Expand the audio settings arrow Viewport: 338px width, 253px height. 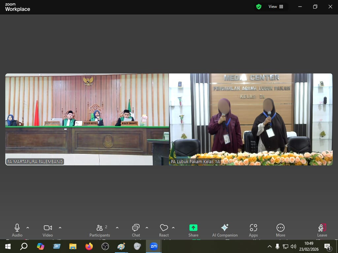(28, 228)
